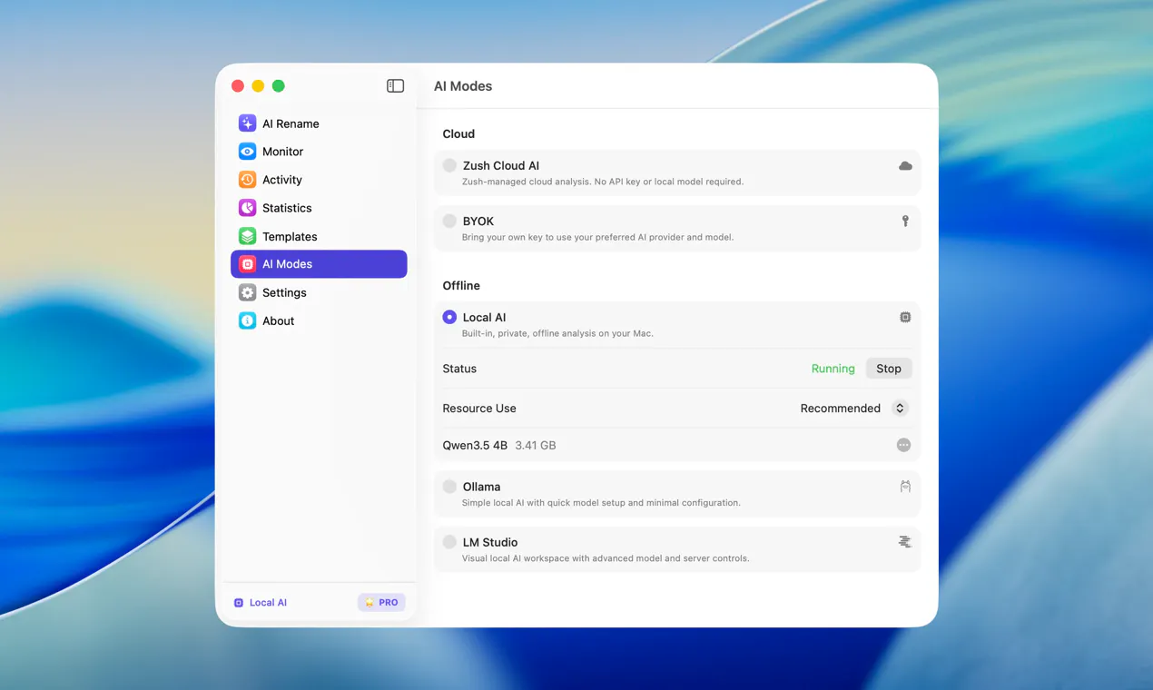Select the Ollama radio button

click(449, 487)
